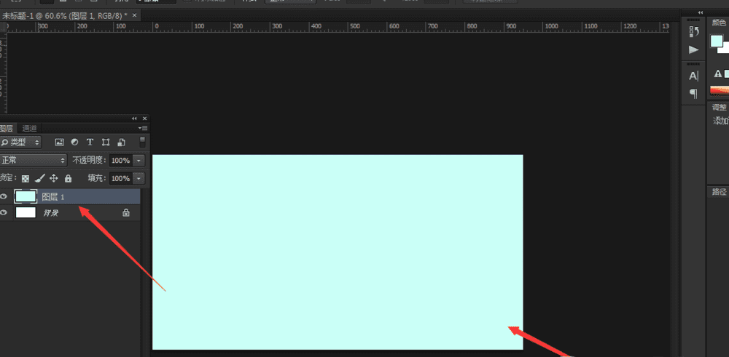Open the Paragraph panel icon
Viewport: 729px width, 357px height.
tap(694, 94)
